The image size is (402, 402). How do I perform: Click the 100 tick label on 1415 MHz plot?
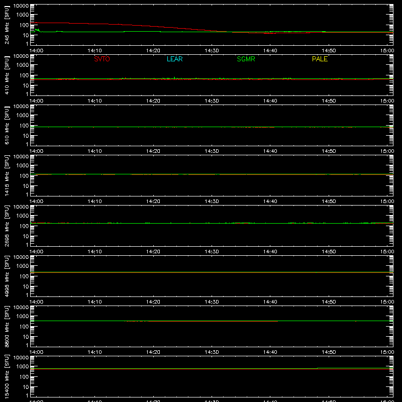point(24,176)
